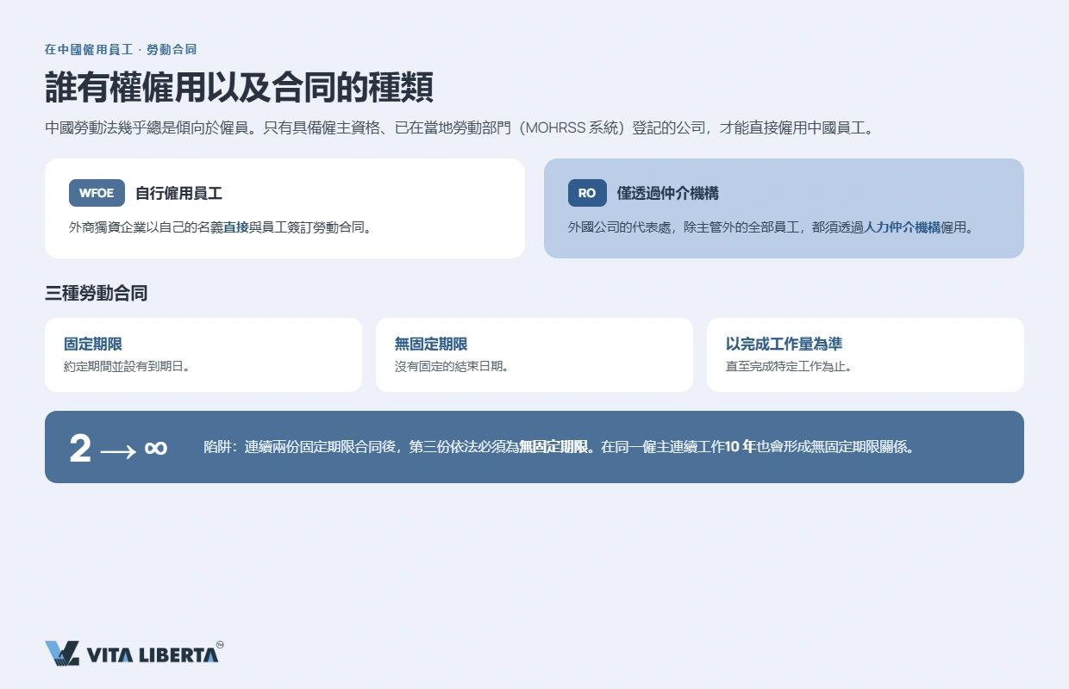Image resolution: width=1069 pixels, height=689 pixels.
Task: Click the intro paragraph mentioning MOHRSS 系統
Action: pyautogui.click(x=459, y=128)
